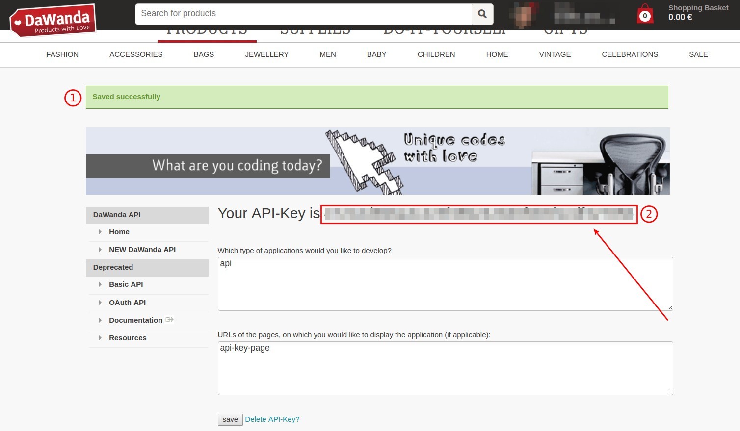Open the FASHION category
Image resolution: width=740 pixels, height=431 pixels.
[x=62, y=54]
